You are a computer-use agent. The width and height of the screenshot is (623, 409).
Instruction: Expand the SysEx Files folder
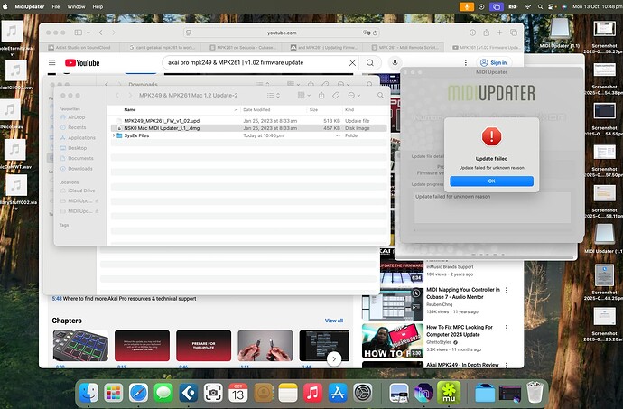[114, 135]
